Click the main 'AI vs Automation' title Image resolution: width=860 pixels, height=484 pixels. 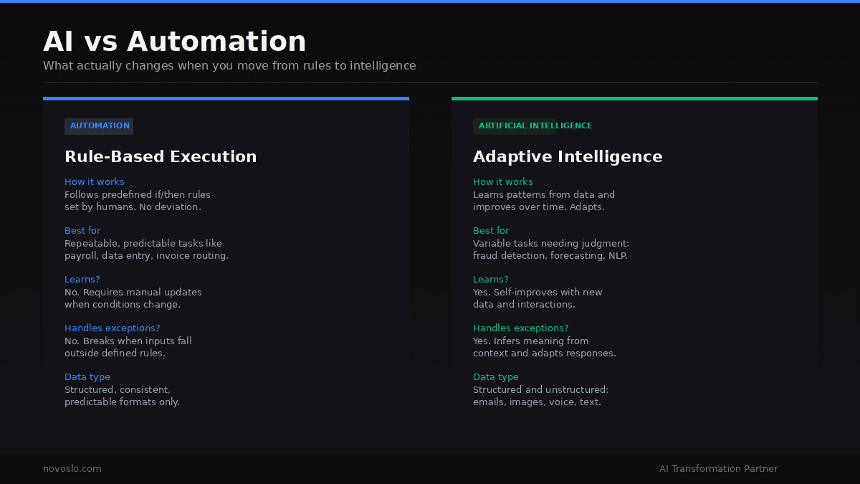pos(174,41)
